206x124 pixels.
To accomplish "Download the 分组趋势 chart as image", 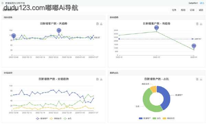I will coord(101,79).
